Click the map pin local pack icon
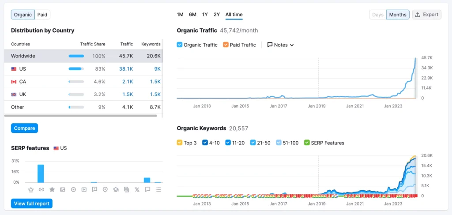 pyautogui.click(x=105, y=189)
